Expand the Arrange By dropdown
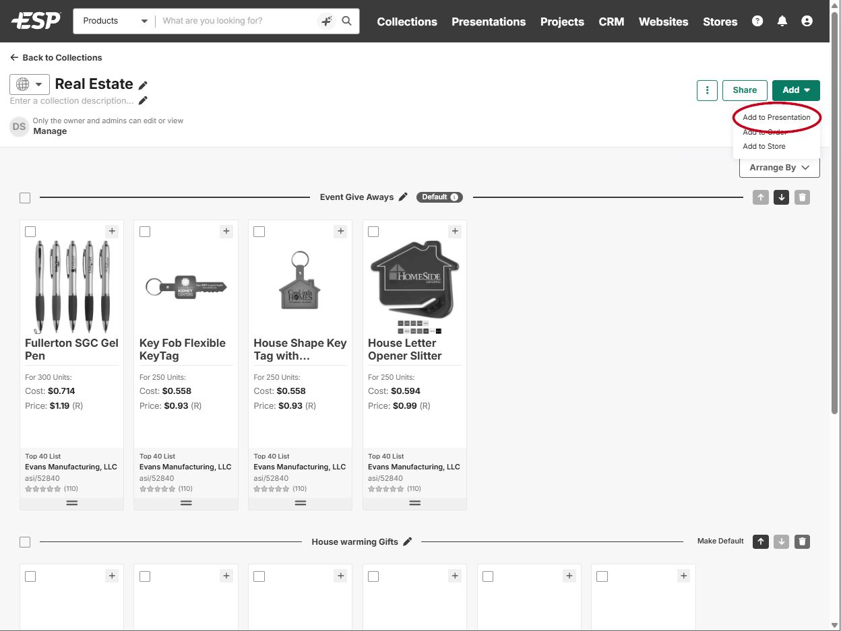 779,168
